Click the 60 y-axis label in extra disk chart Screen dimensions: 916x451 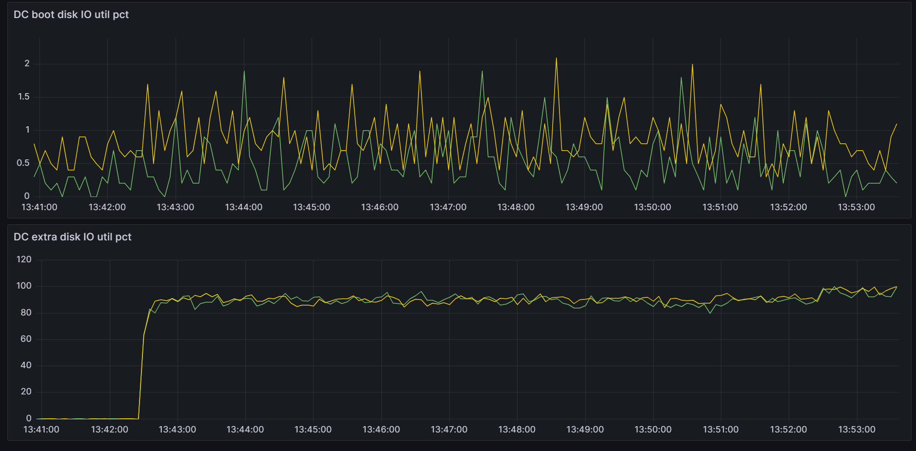click(x=26, y=339)
